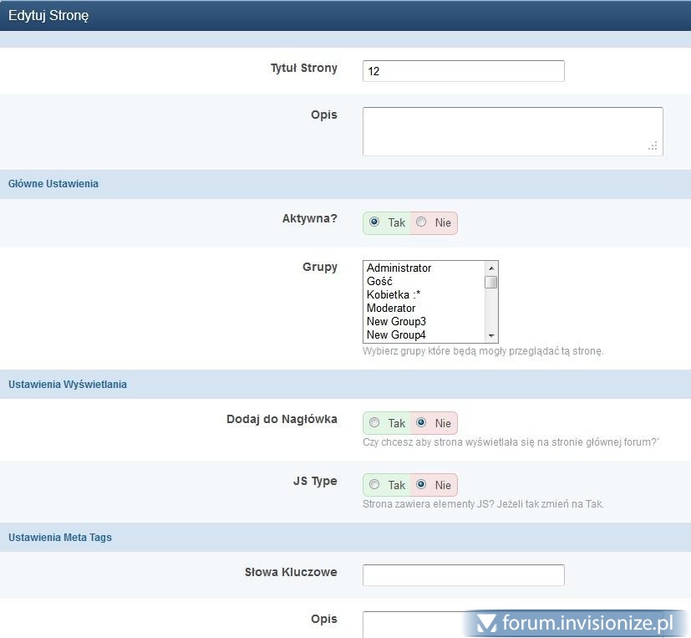
Task: Choose Nie for Dodaj do Nagłówka
Action: [x=421, y=422]
